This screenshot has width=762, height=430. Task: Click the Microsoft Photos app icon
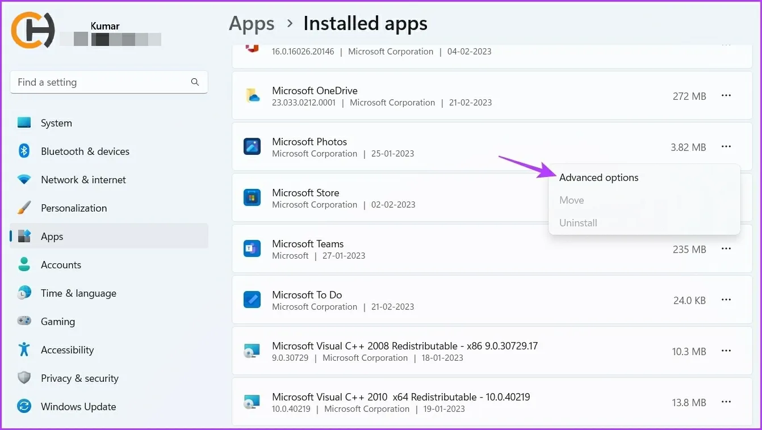point(252,147)
